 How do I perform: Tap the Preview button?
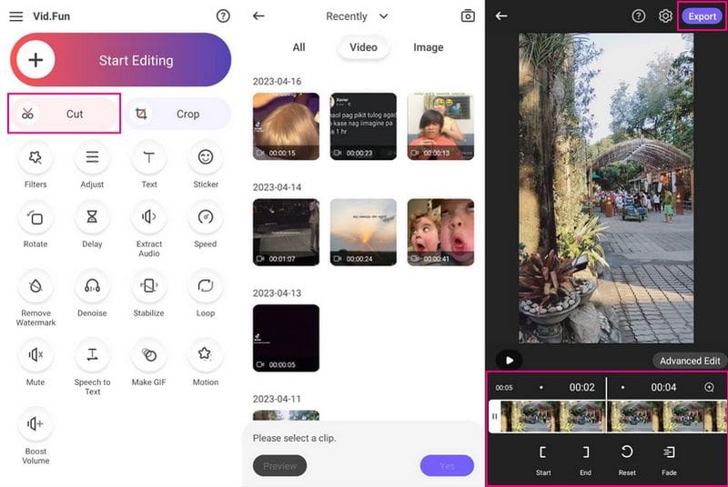pyautogui.click(x=279, y=466)
